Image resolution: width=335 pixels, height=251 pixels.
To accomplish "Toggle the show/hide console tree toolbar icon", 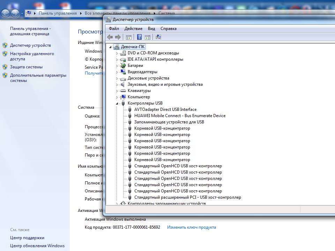I will pos(128,37).
